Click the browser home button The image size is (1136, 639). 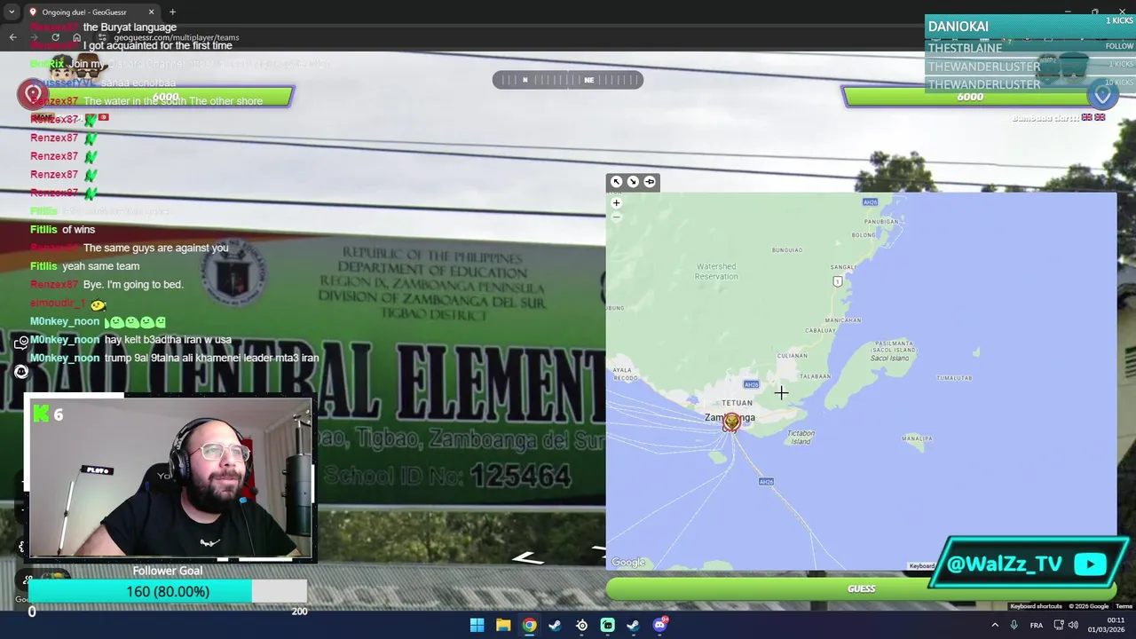click(x=77, y=37)
